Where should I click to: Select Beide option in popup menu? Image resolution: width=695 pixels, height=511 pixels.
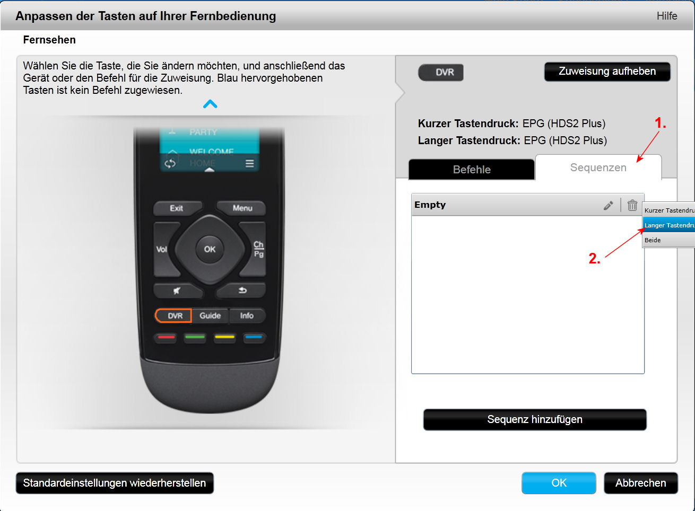pos(668,240)
